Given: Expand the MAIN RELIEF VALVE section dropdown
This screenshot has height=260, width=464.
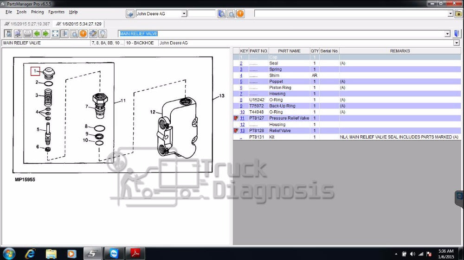Looking at the screenshot, I should point(447,34).
